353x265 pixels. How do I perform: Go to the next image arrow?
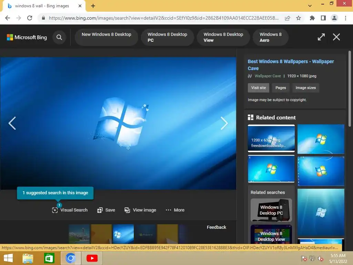(224, 123)
